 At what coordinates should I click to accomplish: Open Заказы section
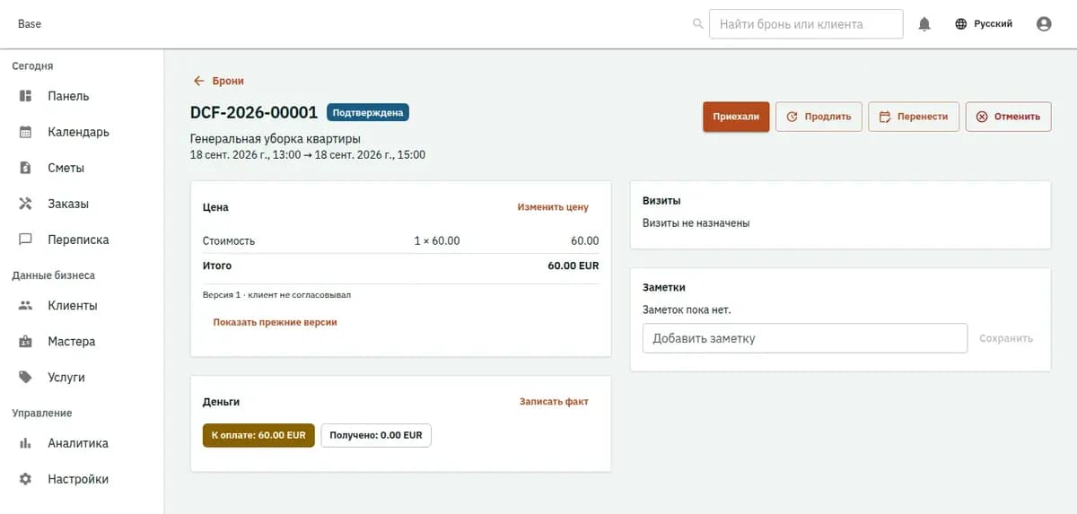(x=82, y=204)
